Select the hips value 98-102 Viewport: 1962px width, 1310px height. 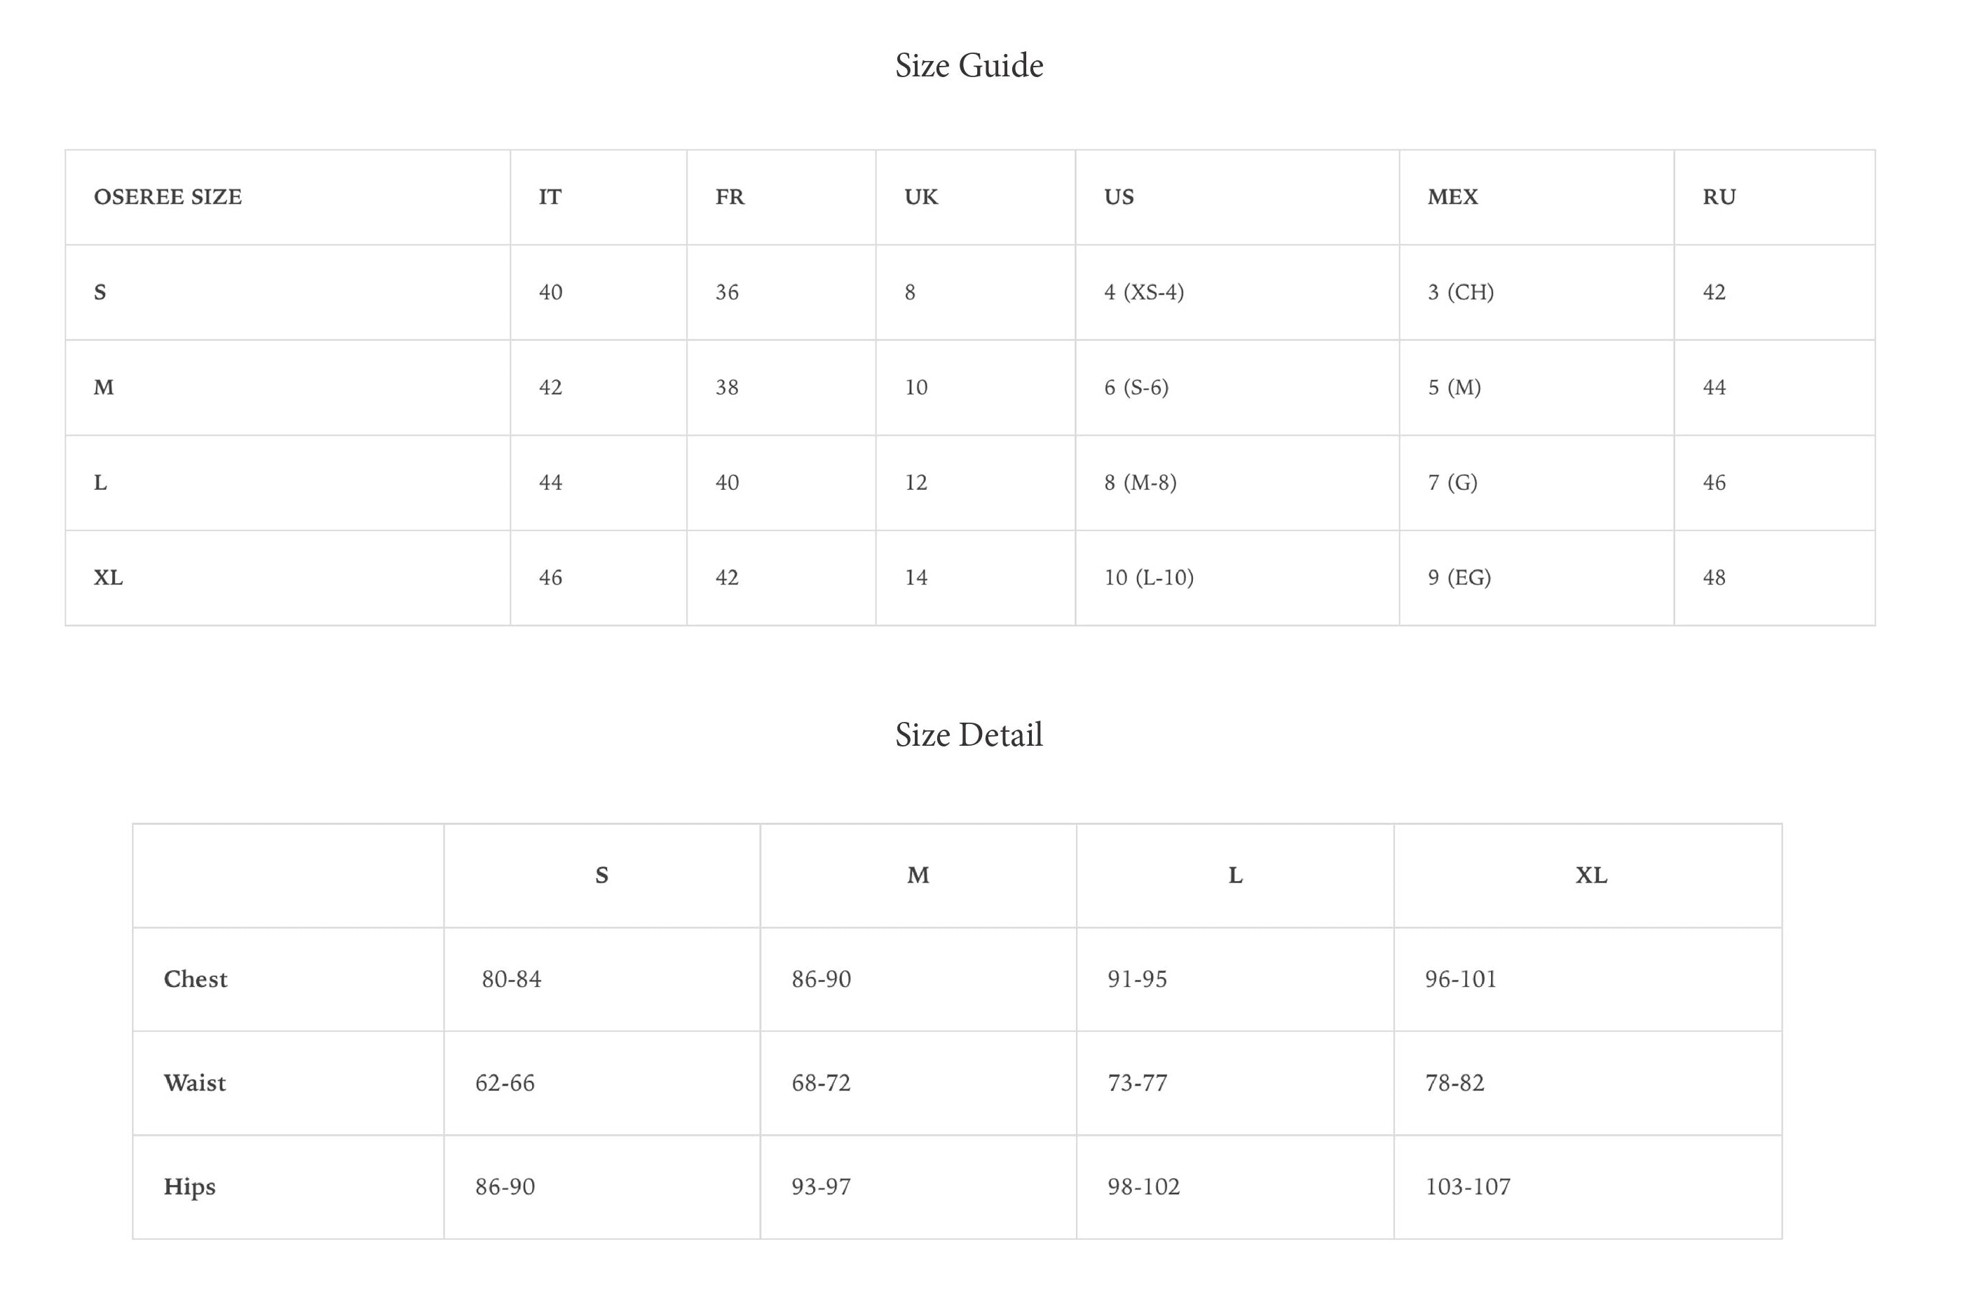point(1144,1187)
